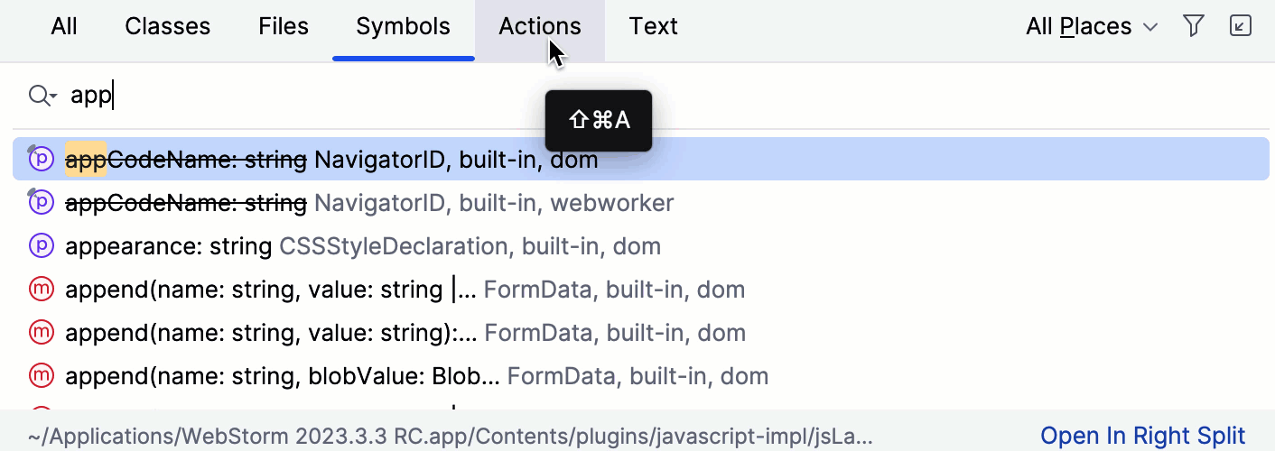This screenshot has height=451, width=1275.
Task: Select the Symbols tab
Action: point(403,27)
